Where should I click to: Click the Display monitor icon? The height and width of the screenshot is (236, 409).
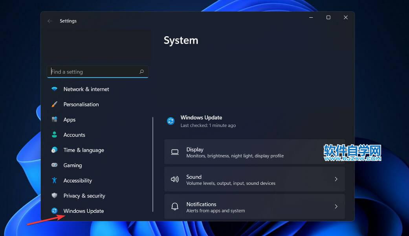(175, 152)
